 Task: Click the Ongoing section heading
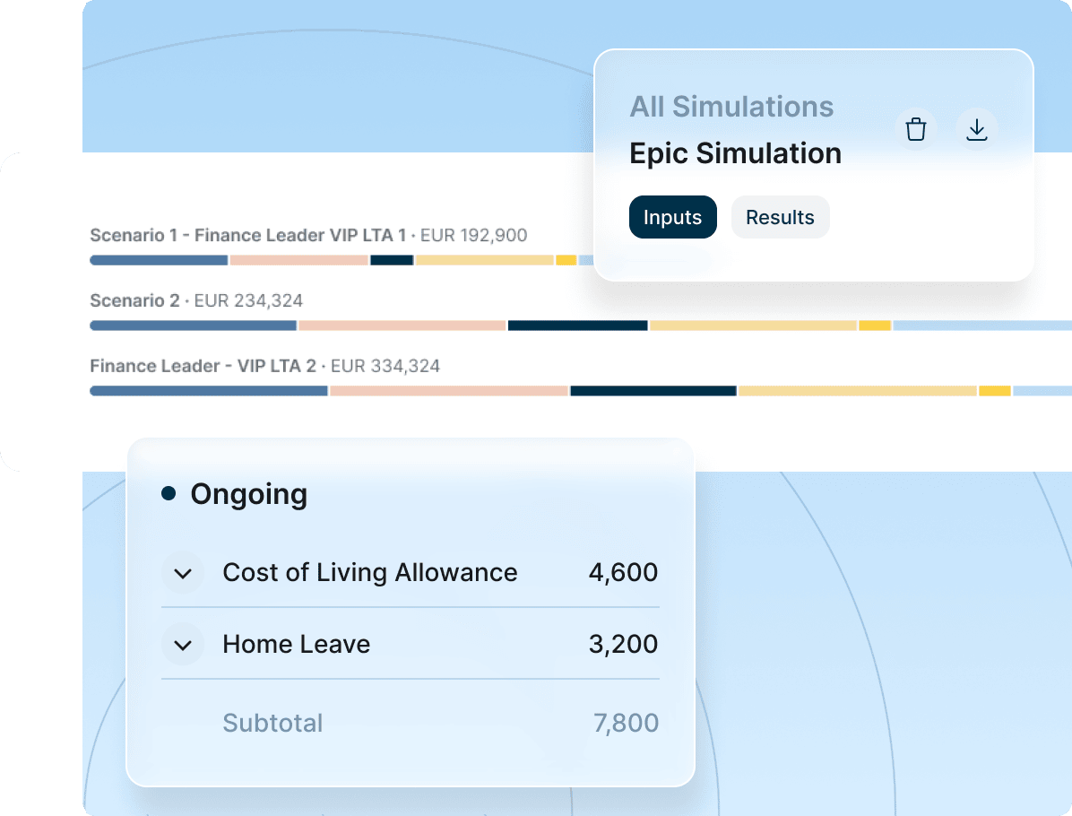248,494
